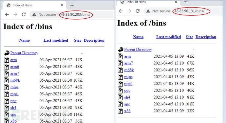The width and height of the screenshot is (226, 123).
Task: Click unknown-file icon beside ppc in right window
Action: point(120,91)
